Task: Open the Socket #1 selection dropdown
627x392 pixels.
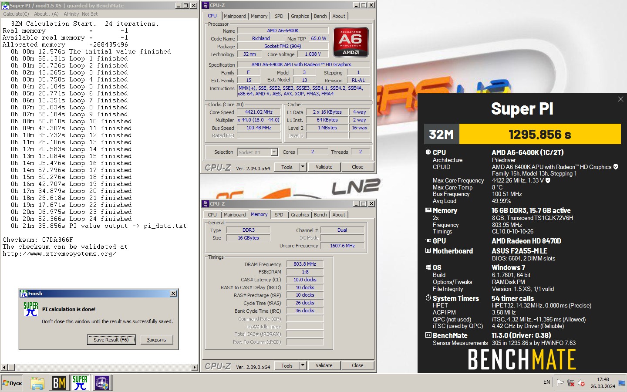Action: click(274, 152)
